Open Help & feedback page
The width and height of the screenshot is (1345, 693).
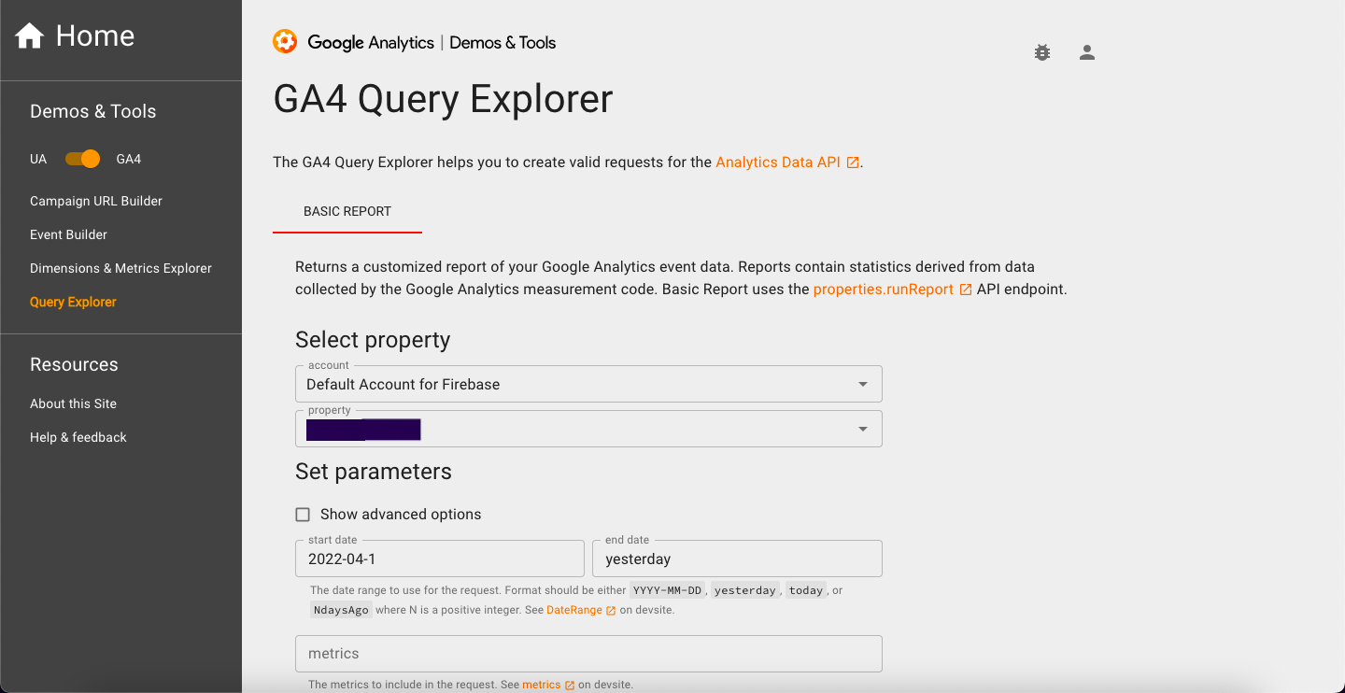point(78,437)
